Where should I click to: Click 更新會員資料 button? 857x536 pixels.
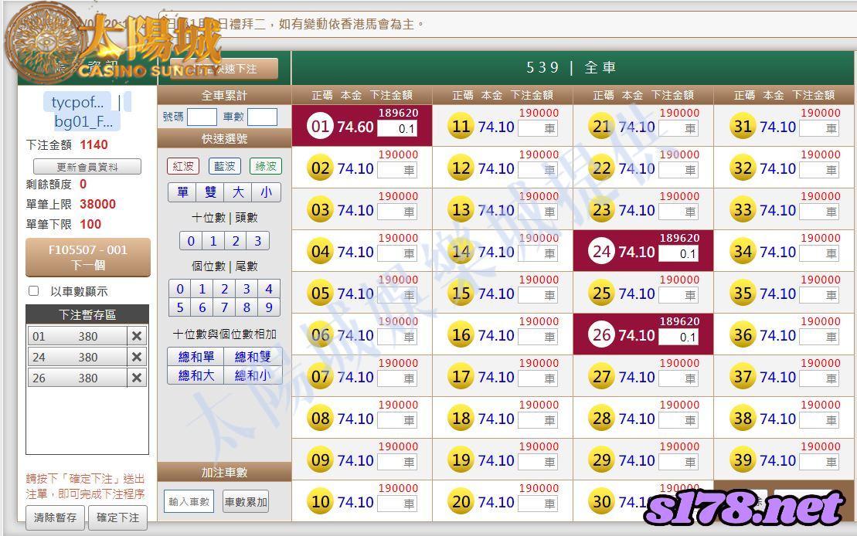pyautogui.click(x=87, y=167)
